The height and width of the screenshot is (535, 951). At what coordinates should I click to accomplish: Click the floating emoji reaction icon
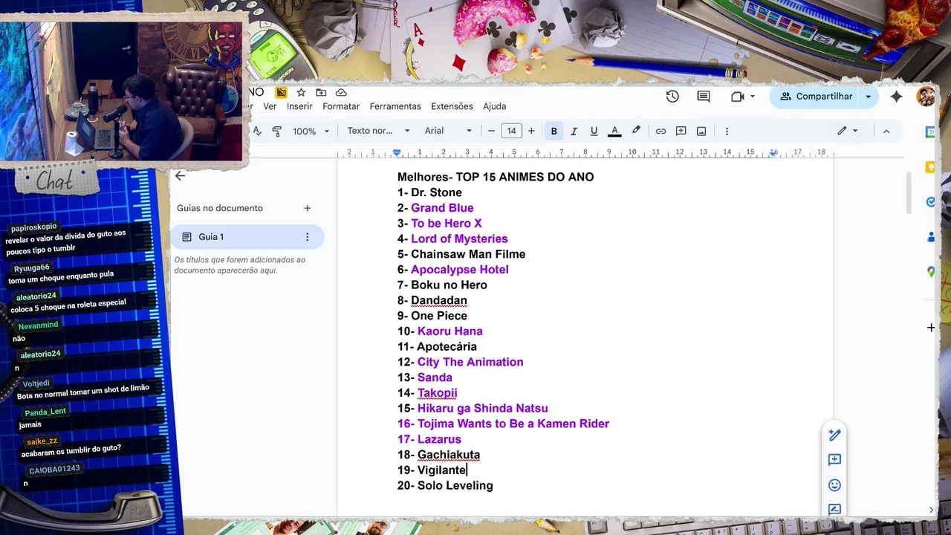coord(834,485)
